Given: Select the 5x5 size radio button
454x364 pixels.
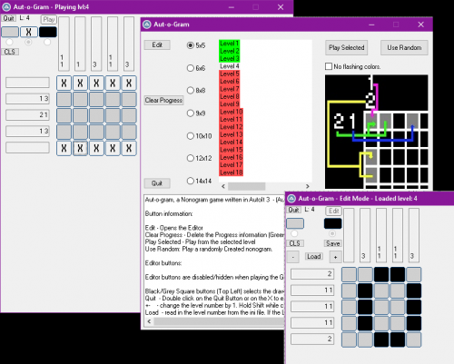Looking at the screenshot, I should click(x=191, y=45).
